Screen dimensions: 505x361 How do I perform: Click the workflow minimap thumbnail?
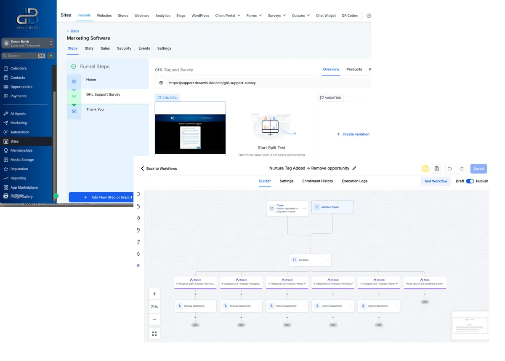[470, 326]
